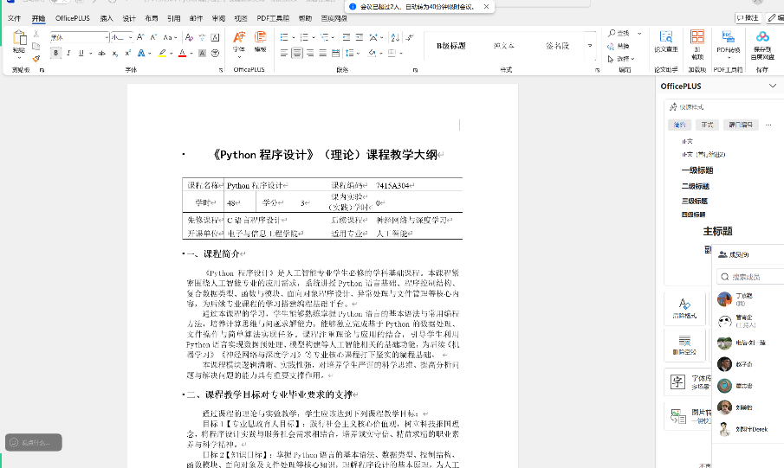Align paragraph right
This screenshot has width=784, height=468.
point(310,53)
